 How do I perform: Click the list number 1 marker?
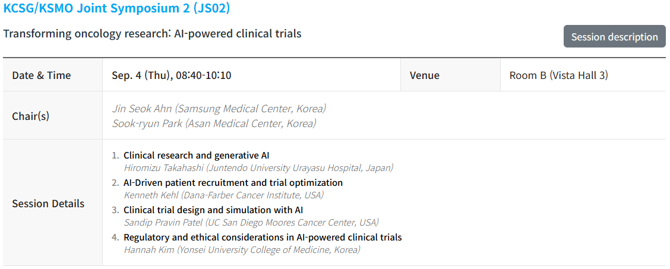tap(115, 156)
